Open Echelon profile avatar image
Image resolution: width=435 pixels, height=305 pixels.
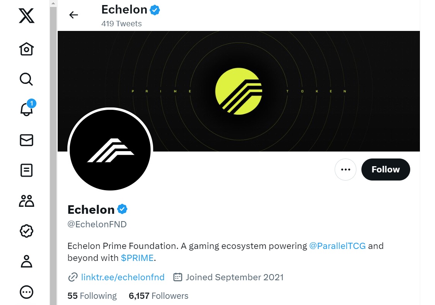(110, 150)
